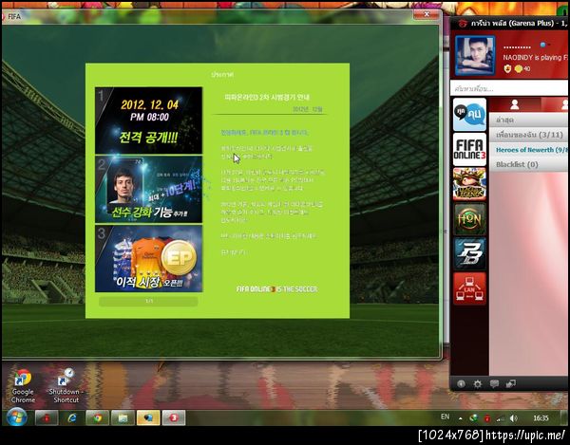Click the ประกาศ announcement header
This screenshot has height=445, width=570.
(x=222, y=74)
